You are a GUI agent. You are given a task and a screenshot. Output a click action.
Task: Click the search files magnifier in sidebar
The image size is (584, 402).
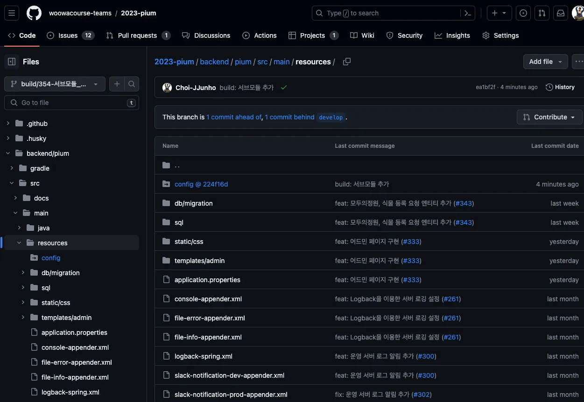[x=132, y=84]
